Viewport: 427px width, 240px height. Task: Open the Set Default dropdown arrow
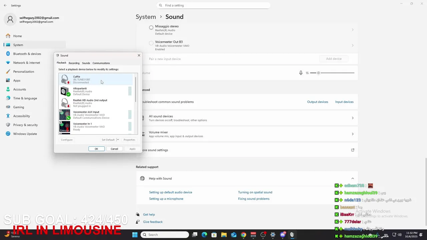pos(118,140)
